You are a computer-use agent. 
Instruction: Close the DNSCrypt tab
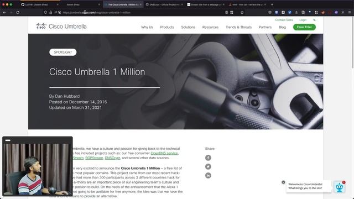click(x=182, y=4)
